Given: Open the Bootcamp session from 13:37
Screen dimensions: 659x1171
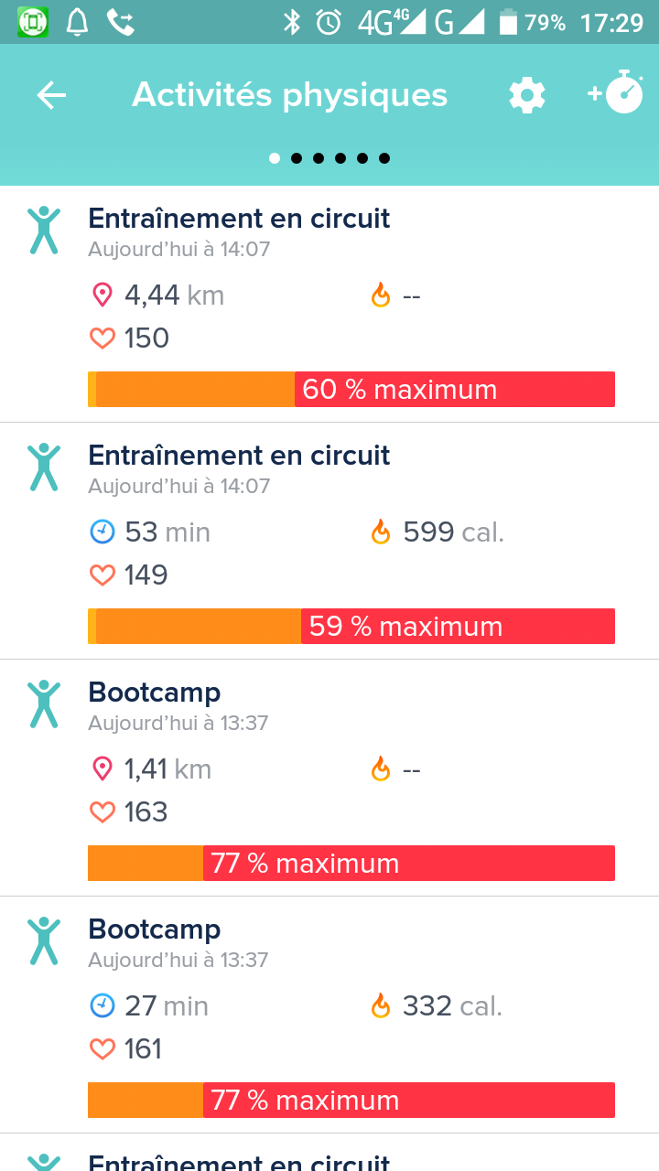Looking at the screenshot, I should click(x=154, y=693).
